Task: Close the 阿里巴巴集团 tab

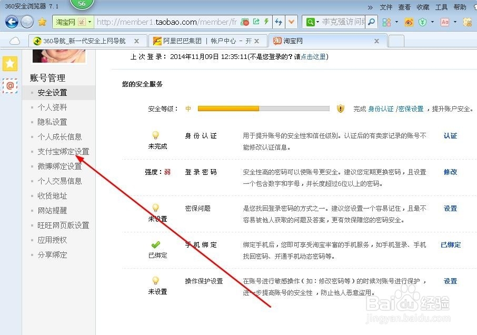Action: [x=257, y=41]
